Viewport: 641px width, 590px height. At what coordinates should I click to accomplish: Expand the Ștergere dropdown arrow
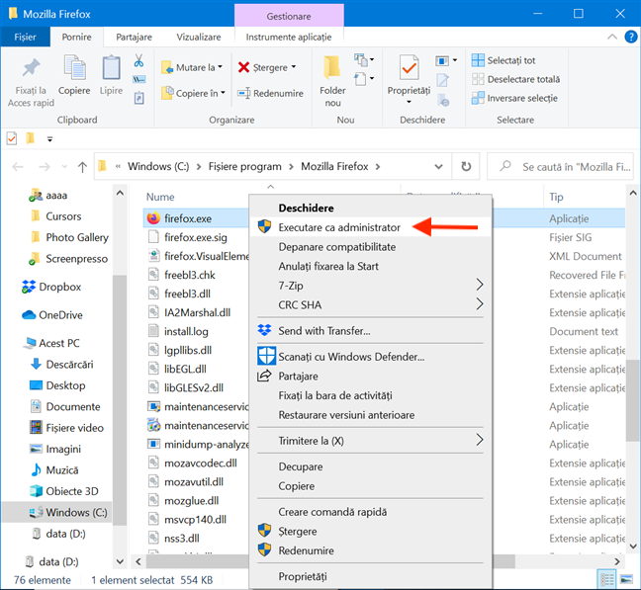(294, 67)
